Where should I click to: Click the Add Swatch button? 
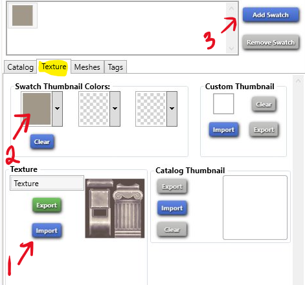271,15
